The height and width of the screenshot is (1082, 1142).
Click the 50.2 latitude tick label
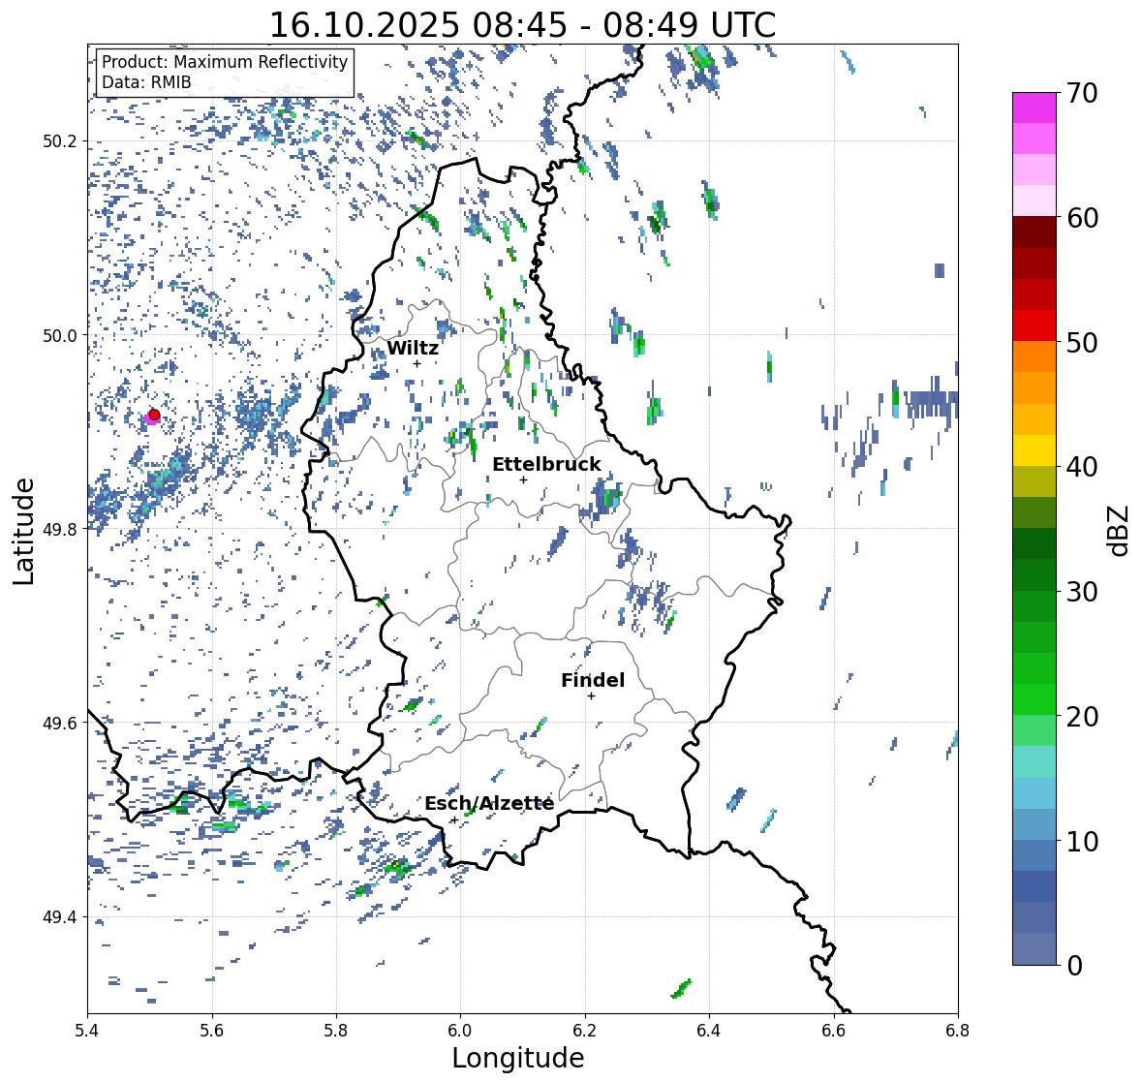coord(60,141)
